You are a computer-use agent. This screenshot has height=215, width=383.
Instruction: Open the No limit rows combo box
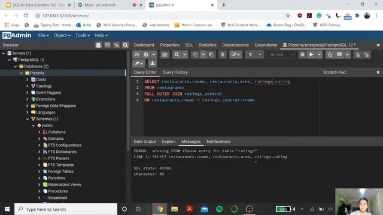pos(281,54)
